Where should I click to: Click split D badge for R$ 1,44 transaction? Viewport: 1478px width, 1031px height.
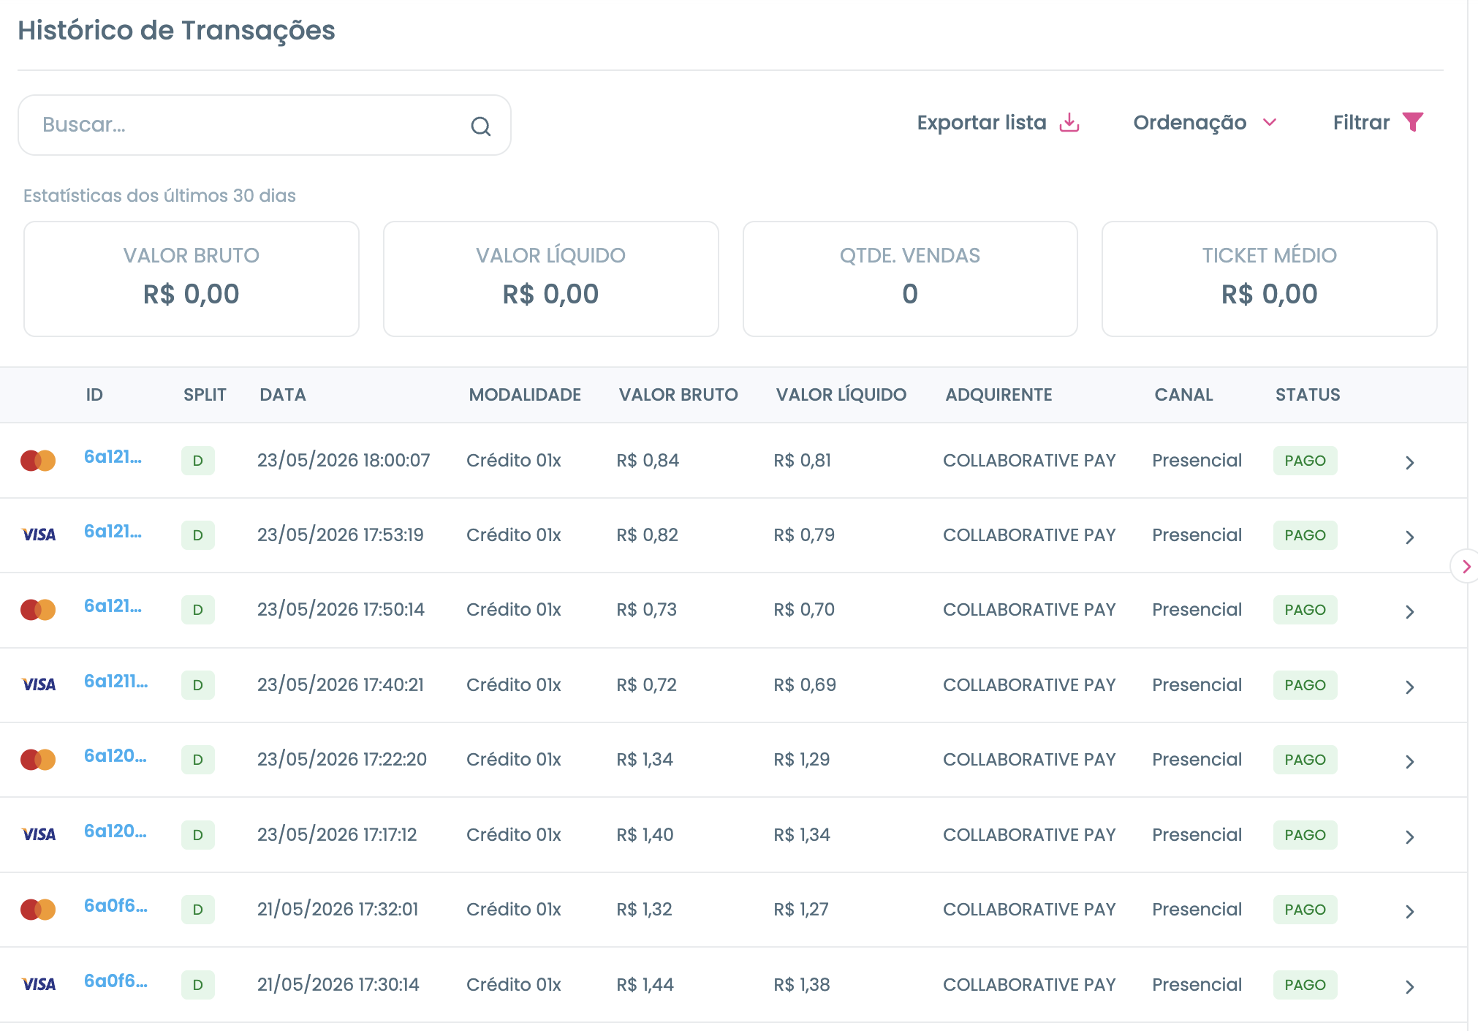point(198,985)
